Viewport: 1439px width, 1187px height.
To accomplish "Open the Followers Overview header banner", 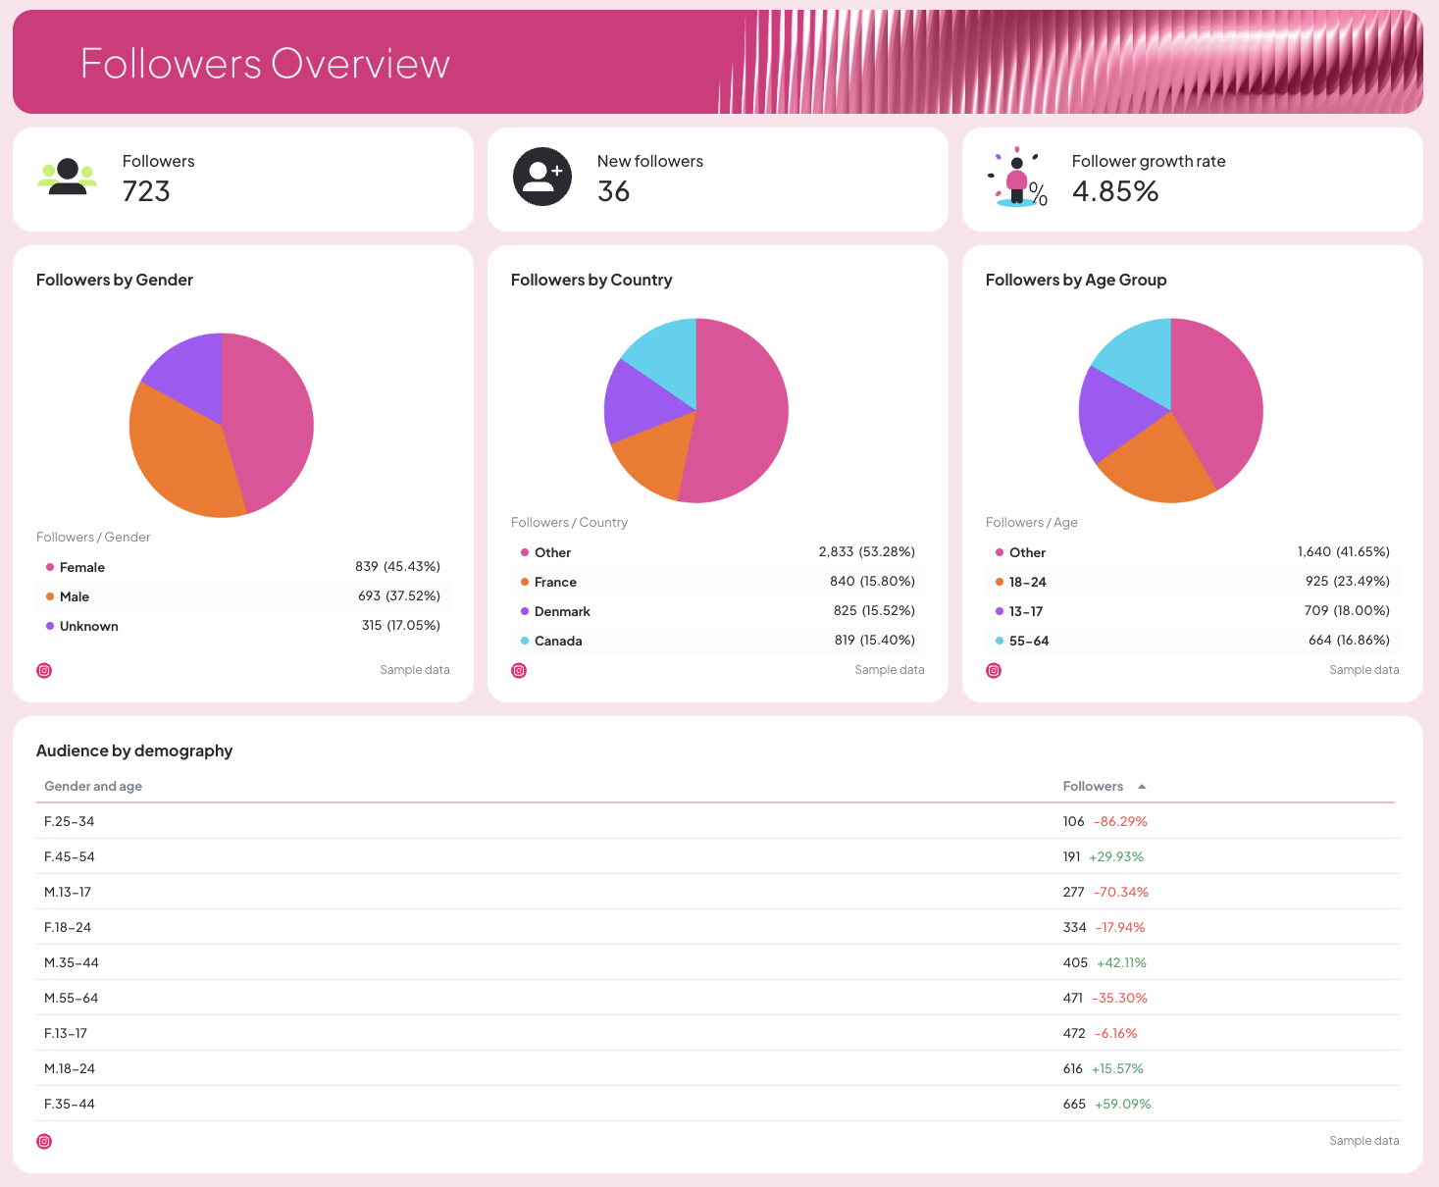I will 265,62.
